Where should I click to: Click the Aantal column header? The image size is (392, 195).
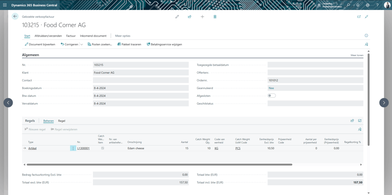(x=184, y=142)
